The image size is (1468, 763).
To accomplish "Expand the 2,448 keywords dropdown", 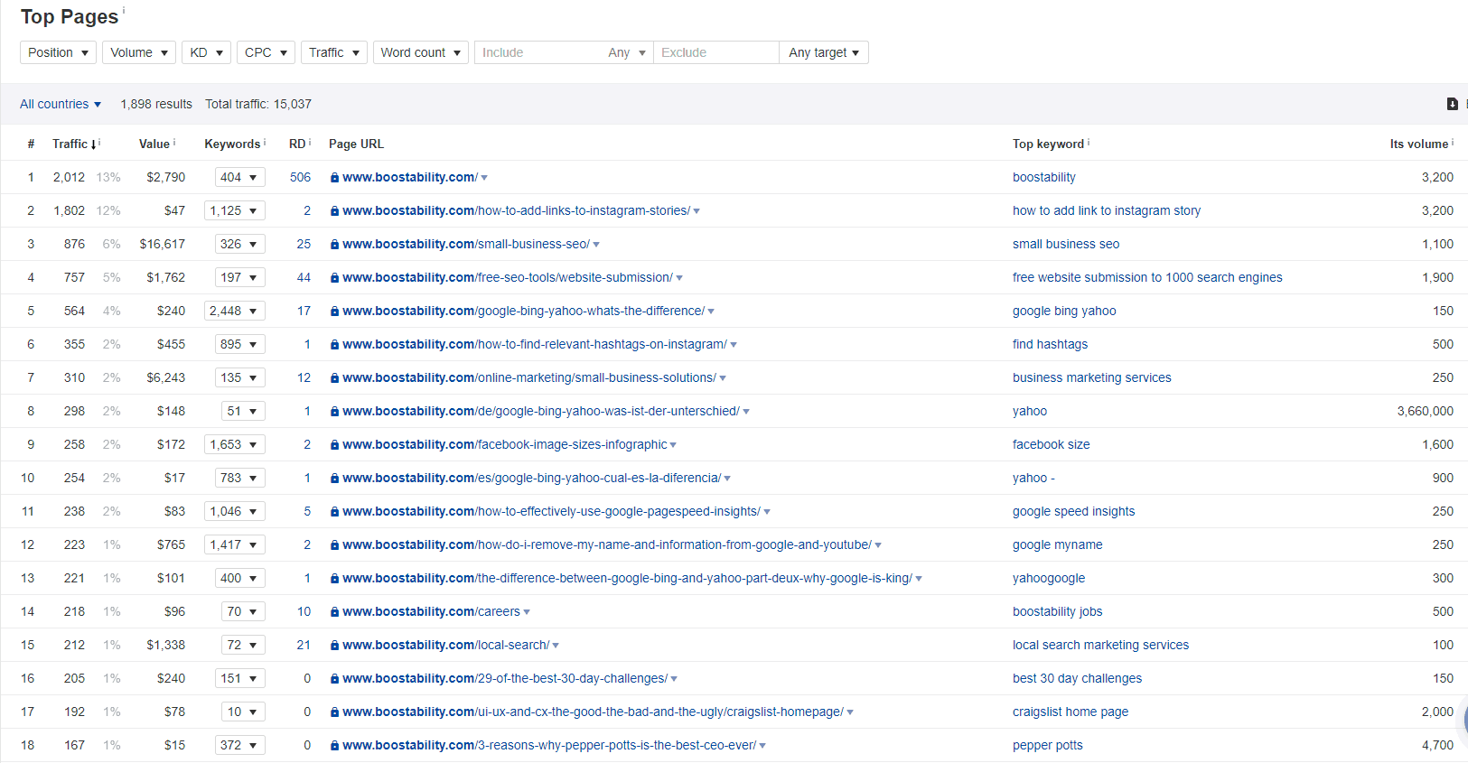I will pyautogui.click(x=234, y=311).
